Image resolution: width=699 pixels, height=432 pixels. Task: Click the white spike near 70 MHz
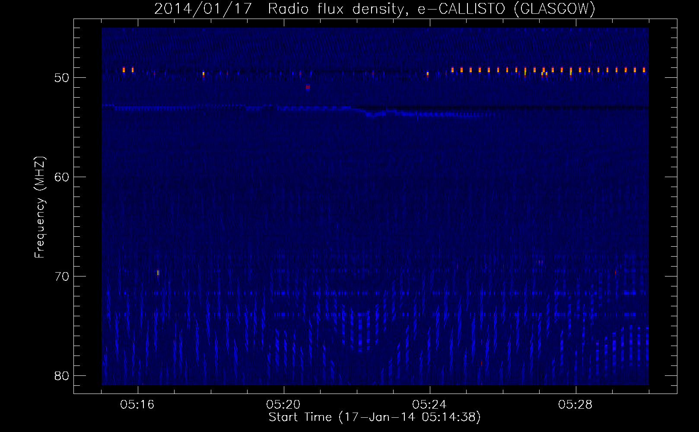(x=158, y=273)
